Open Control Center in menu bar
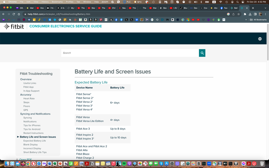The width and height of the screenshot is (269, 168). [243, 2]
